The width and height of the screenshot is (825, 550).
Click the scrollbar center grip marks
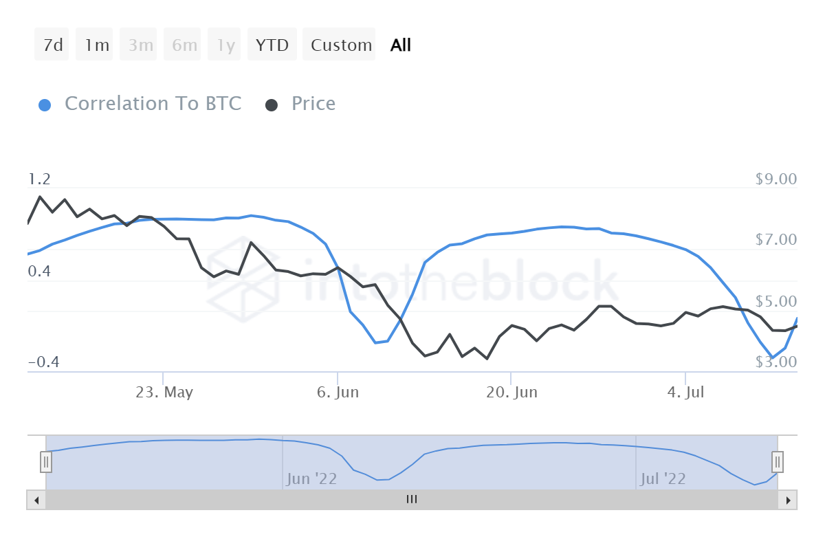[412, 500]
